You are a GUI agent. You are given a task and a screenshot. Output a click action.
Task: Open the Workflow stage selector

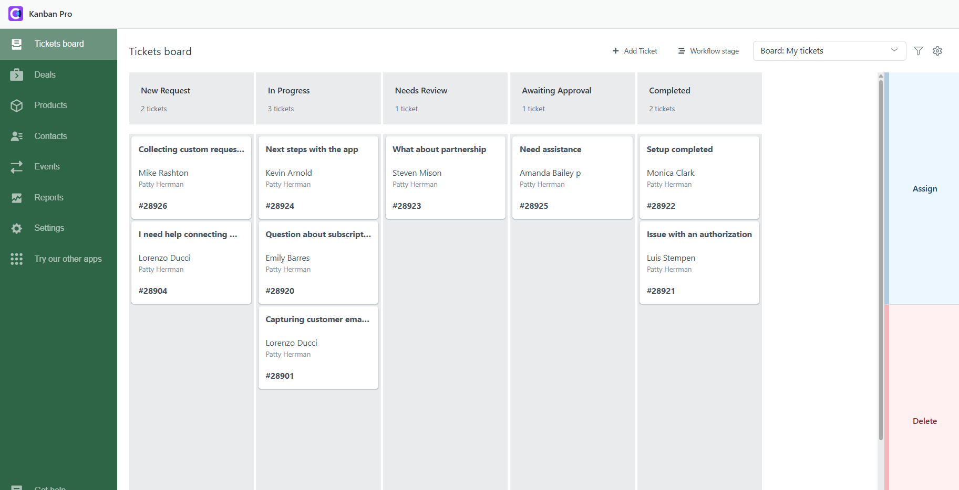point(708,50)
